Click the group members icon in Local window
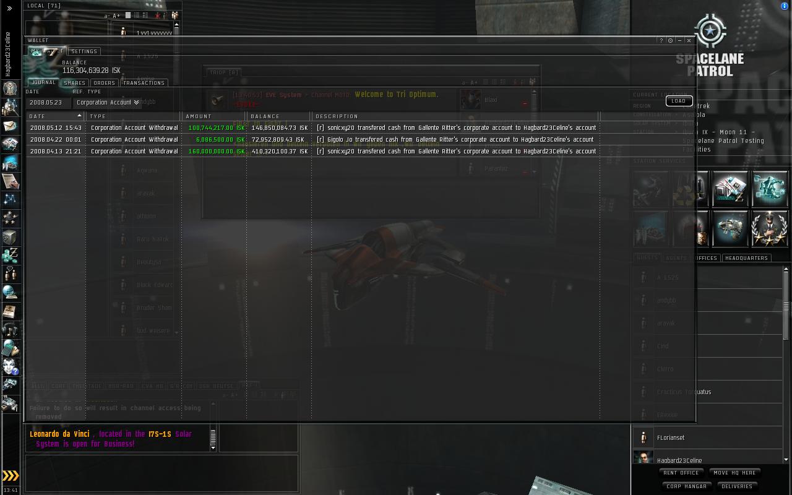This screenshot has width=792, height=495. pyautogui.click(x=174, y=15)
